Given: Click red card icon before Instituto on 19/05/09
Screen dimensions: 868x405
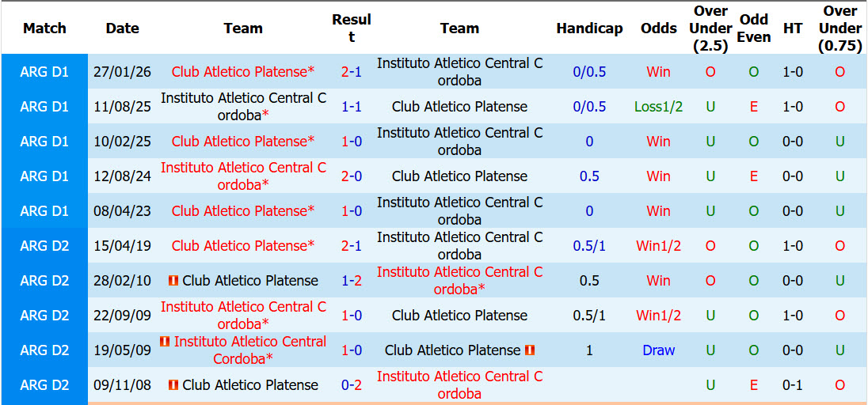Looking at the screenshot, I should tap(165, 342).
